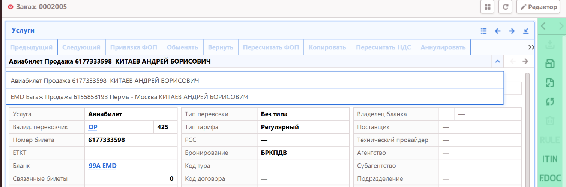Click the document refresh icon in green sidebar
Image resolution: width=566 pixels, height=187 pixels.
[x=550, y=83]
